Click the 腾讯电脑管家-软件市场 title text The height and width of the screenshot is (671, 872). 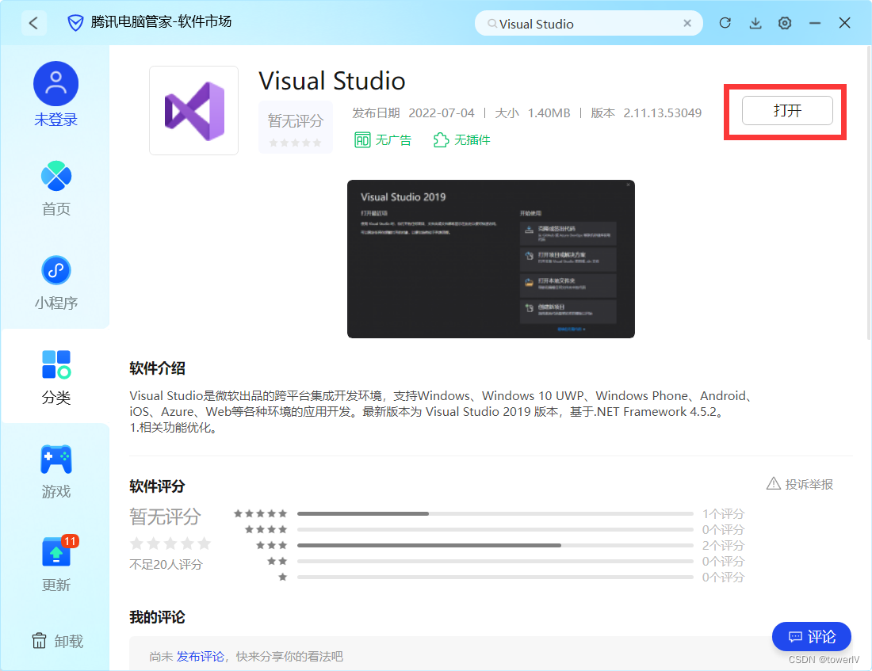[161, 21]
